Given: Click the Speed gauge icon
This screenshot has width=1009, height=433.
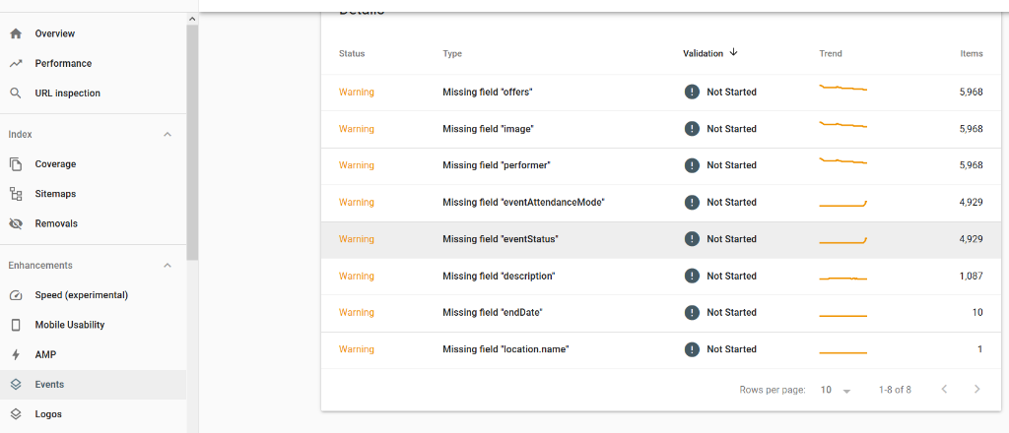Looking at the screenshot, I should point(16,295).
